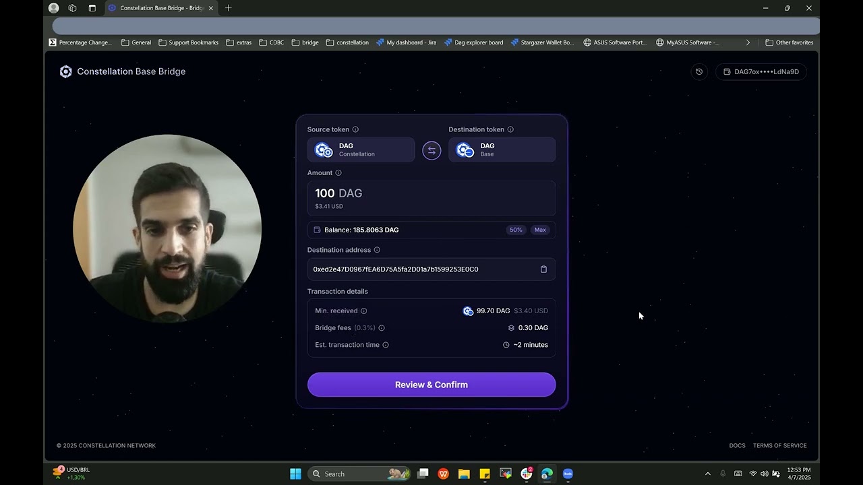Click the Amount info icon
The image size is (863, 485).
(x=338, y=173)
